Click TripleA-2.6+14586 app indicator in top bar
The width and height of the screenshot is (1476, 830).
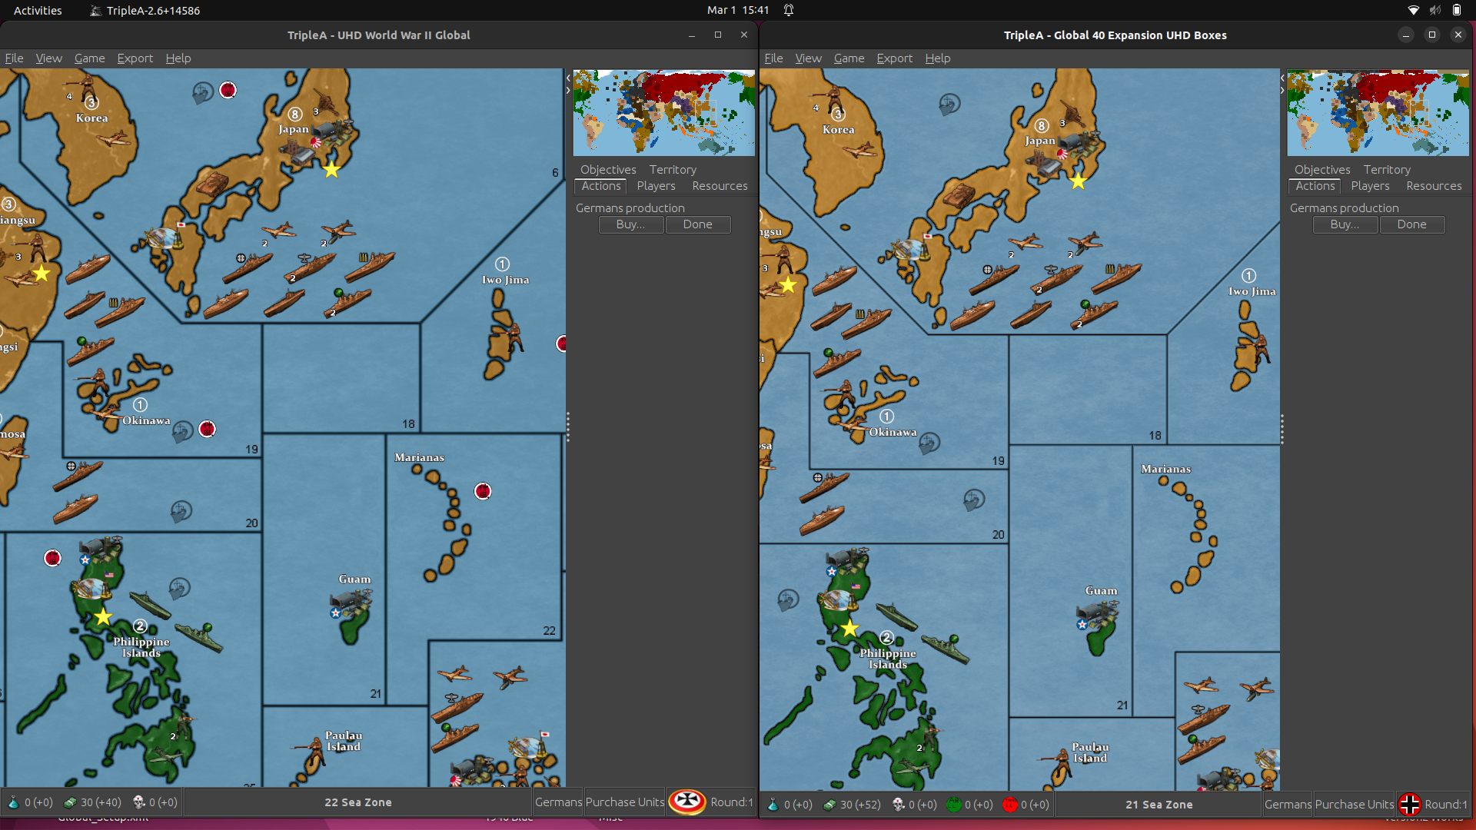click(x=145, y=10)
